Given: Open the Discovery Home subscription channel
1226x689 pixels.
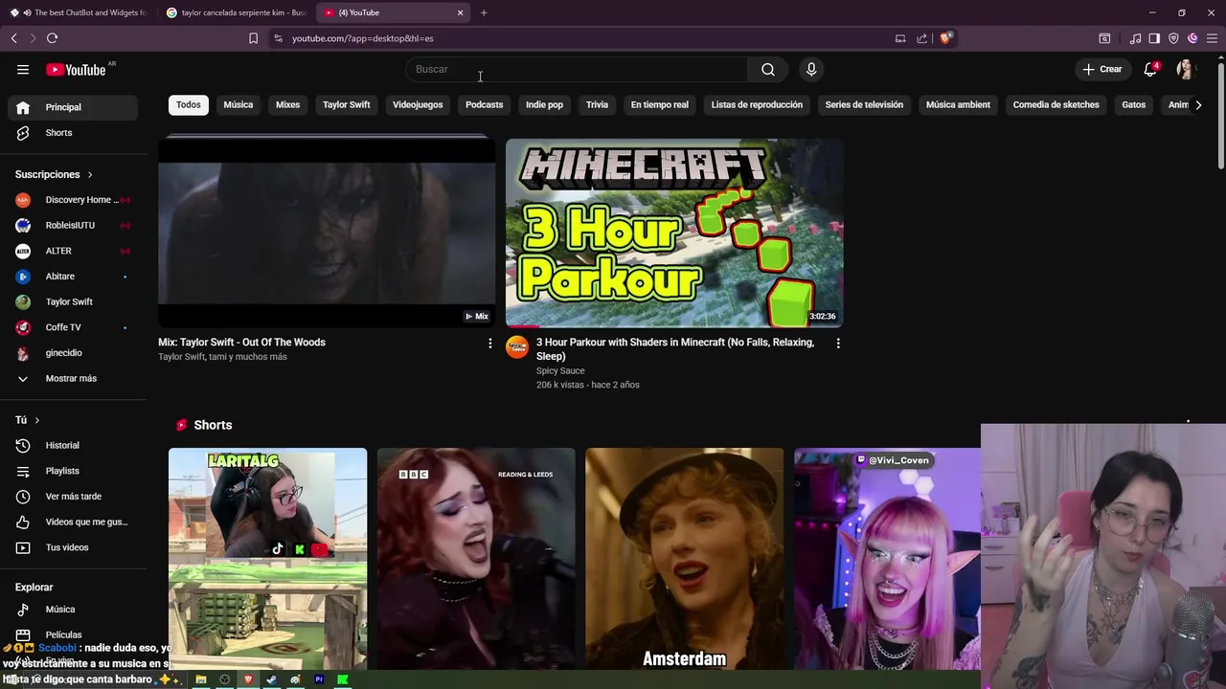Looking at the screenshot, I should (x=73, y=200).
